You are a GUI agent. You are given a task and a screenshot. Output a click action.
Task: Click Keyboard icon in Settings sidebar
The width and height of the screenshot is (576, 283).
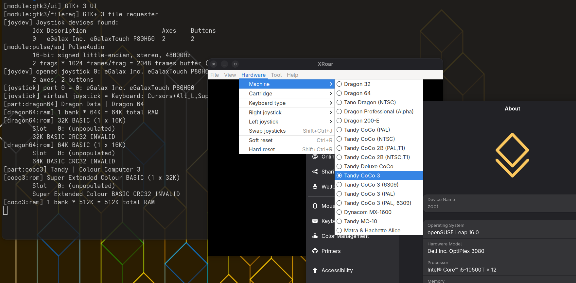[315, 221]
